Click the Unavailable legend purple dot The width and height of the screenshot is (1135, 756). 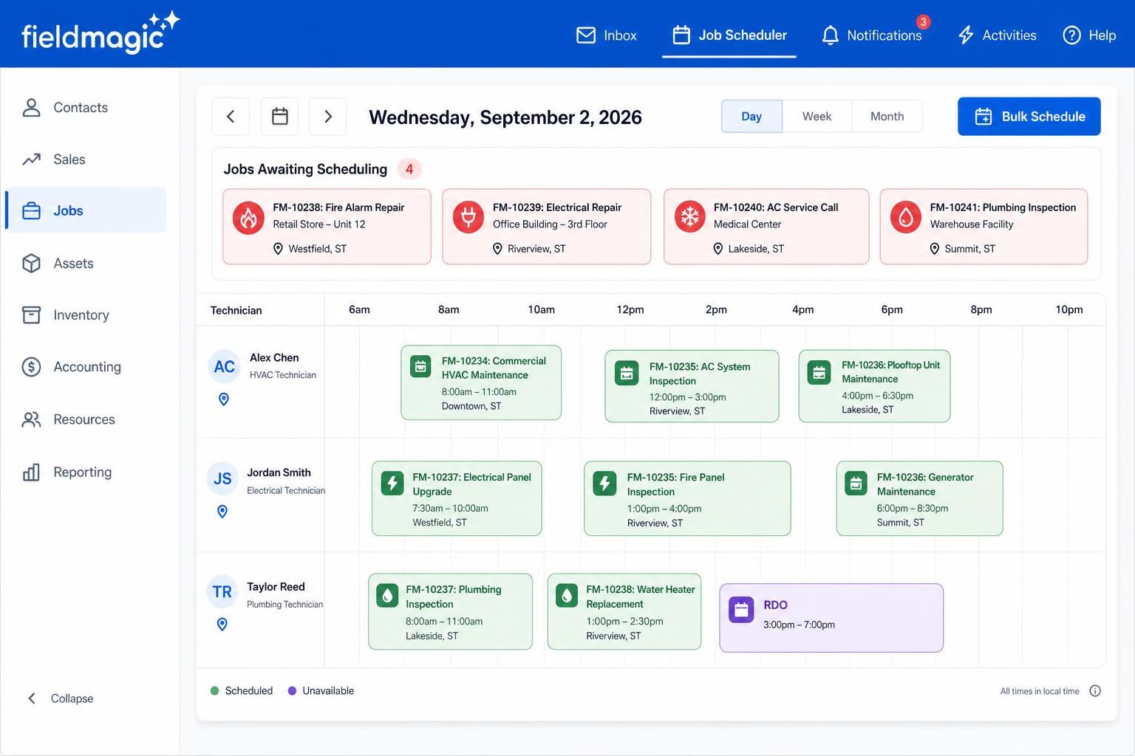[292, 691]
